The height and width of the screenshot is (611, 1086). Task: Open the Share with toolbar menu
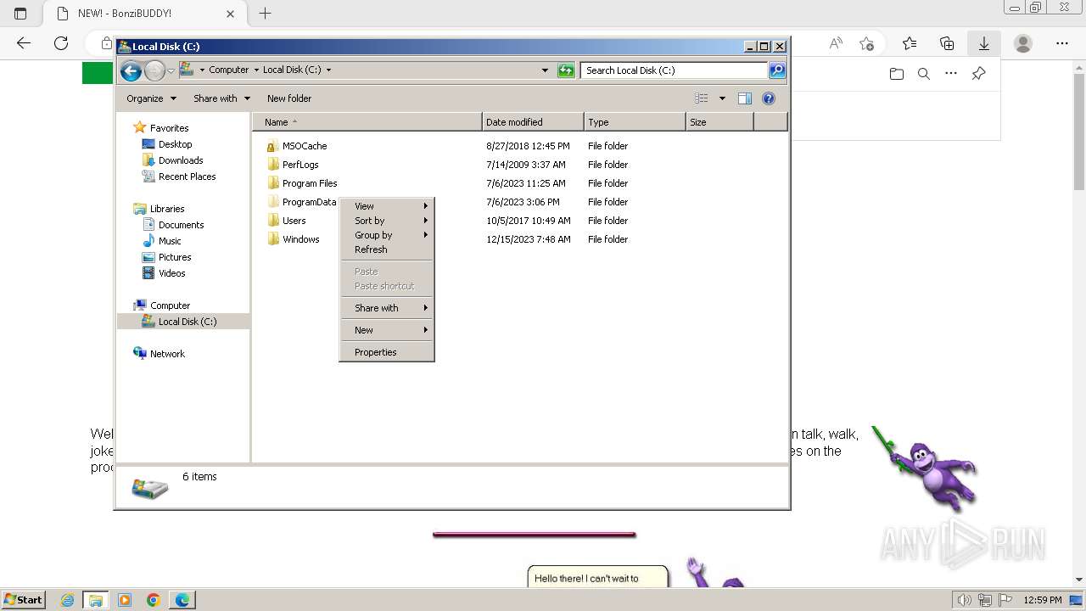(x=221, y=98)
